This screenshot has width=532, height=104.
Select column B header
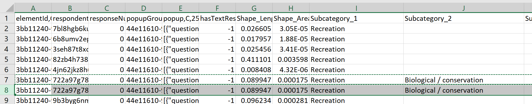(x=70, y=8)
